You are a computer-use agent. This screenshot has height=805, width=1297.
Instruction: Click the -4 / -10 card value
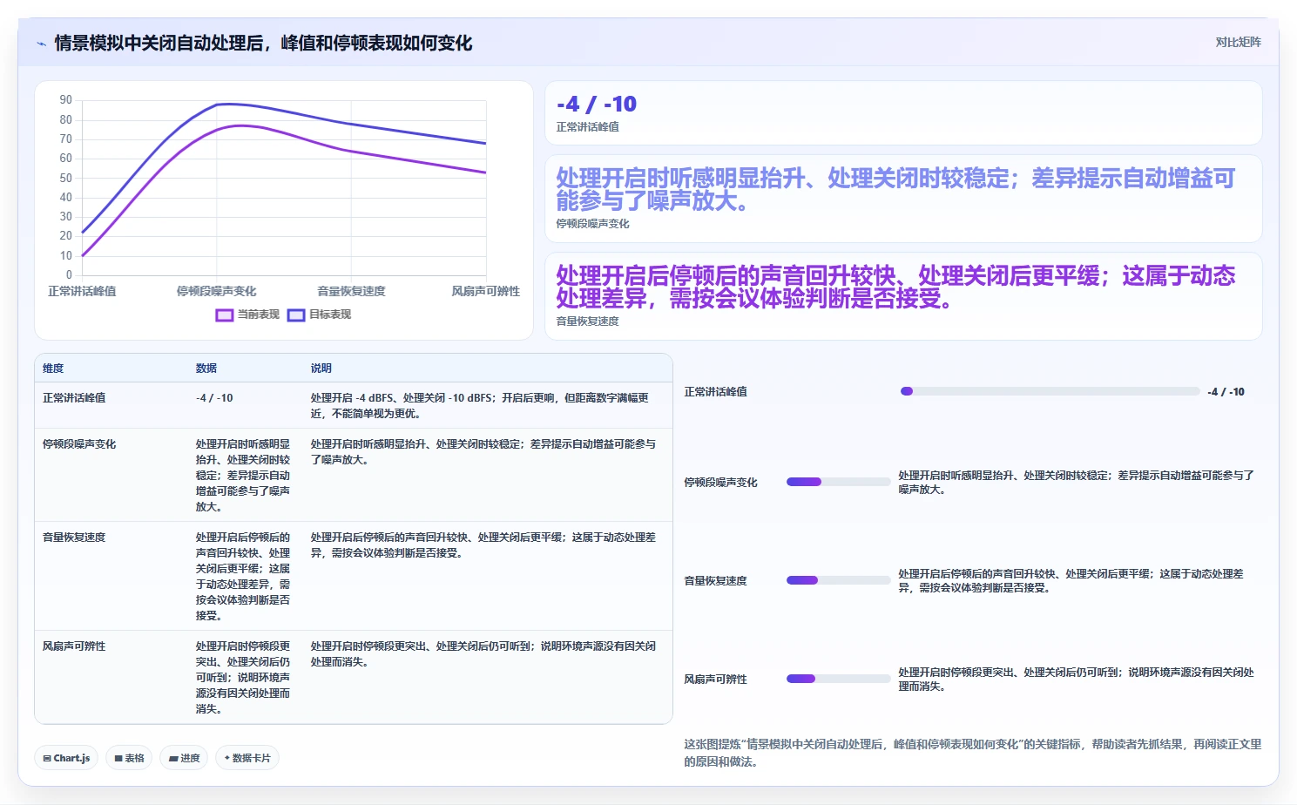pos(597,105)
